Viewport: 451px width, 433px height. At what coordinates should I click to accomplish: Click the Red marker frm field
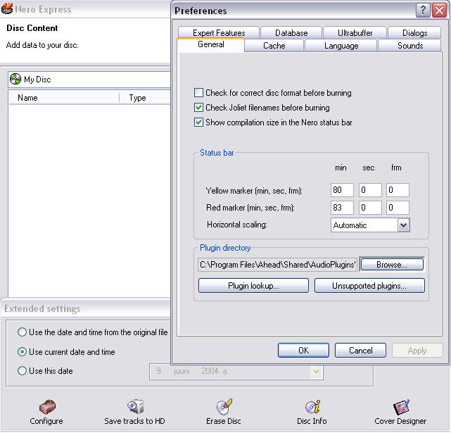click(398, 208)
